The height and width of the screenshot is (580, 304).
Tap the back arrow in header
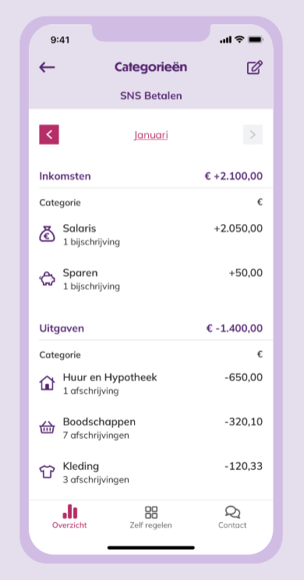pos(47,67)
